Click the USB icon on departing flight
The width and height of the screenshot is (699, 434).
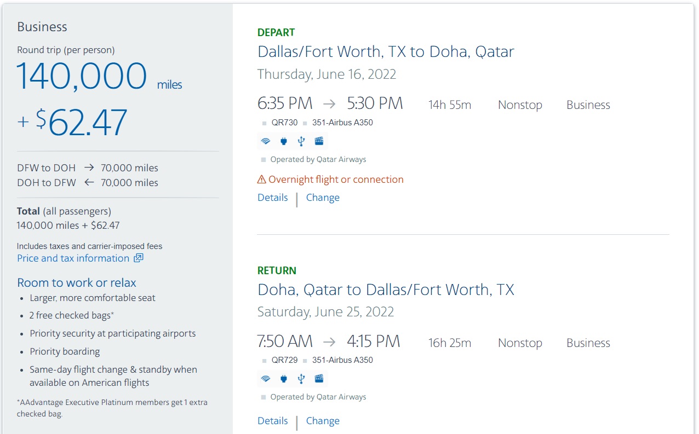301,141
